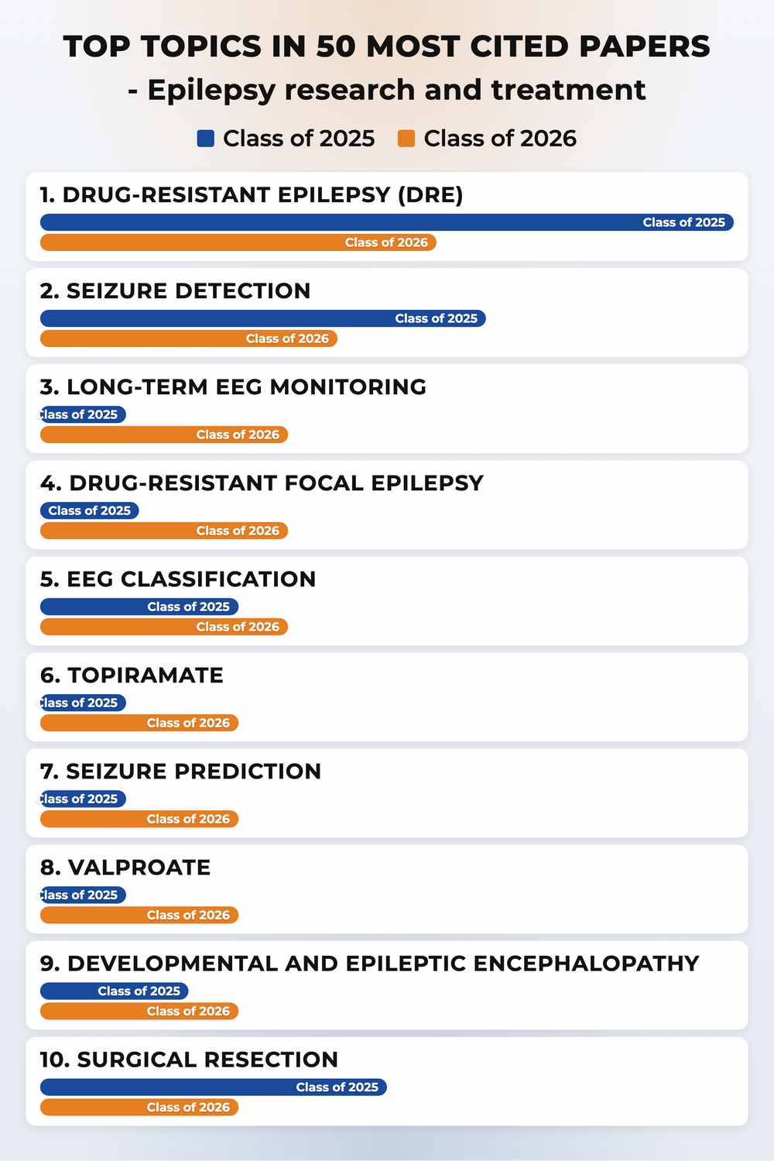Click the Drug-Resistant Epilepsy (DRE) heading
This screenshot has width=774, height=1161.
(252, 194)
